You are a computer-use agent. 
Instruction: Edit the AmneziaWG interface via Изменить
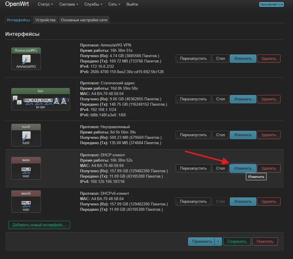(243, 59)
